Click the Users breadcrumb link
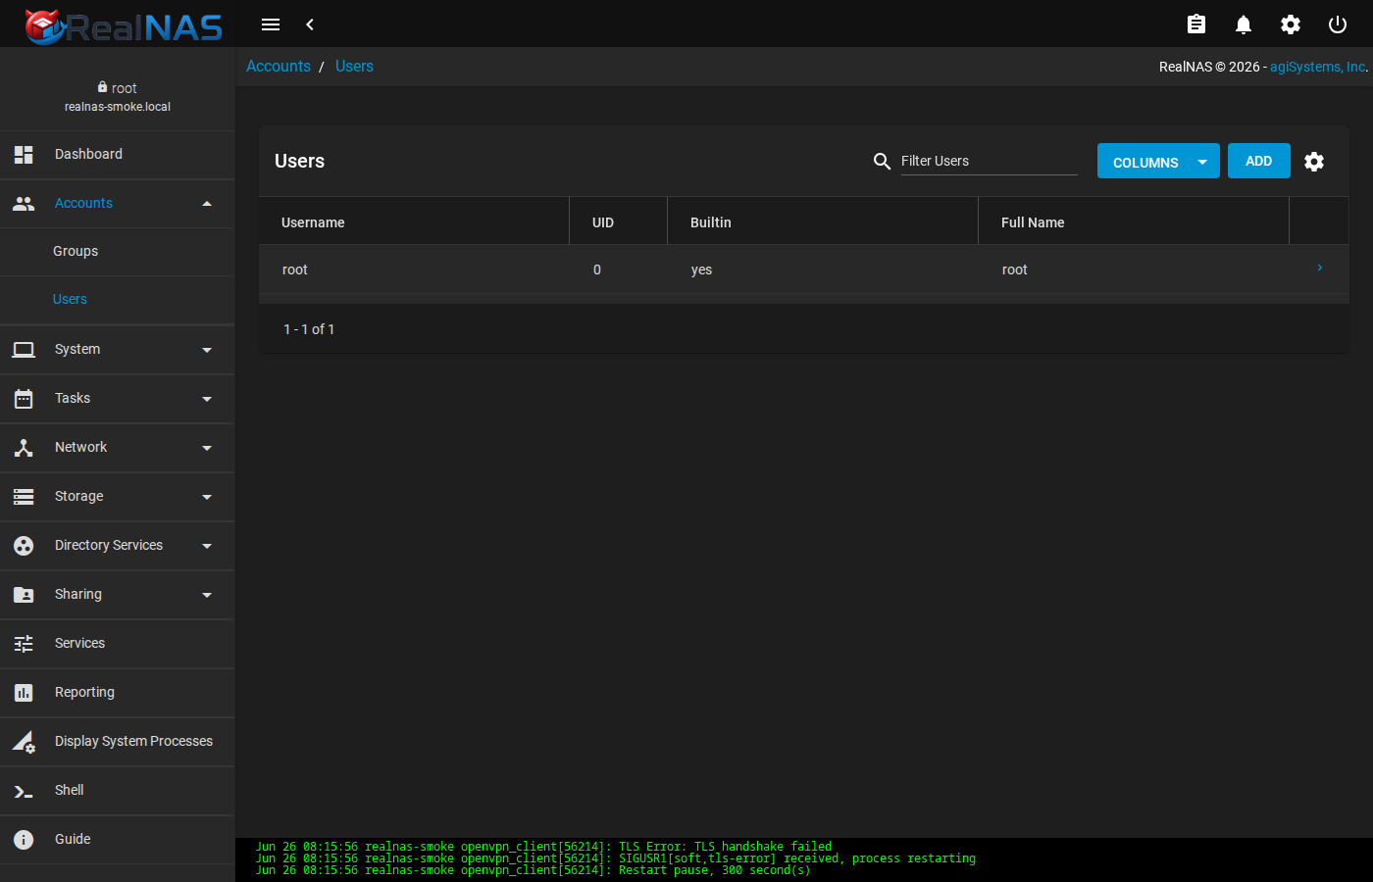 click(x=354, y=67)
